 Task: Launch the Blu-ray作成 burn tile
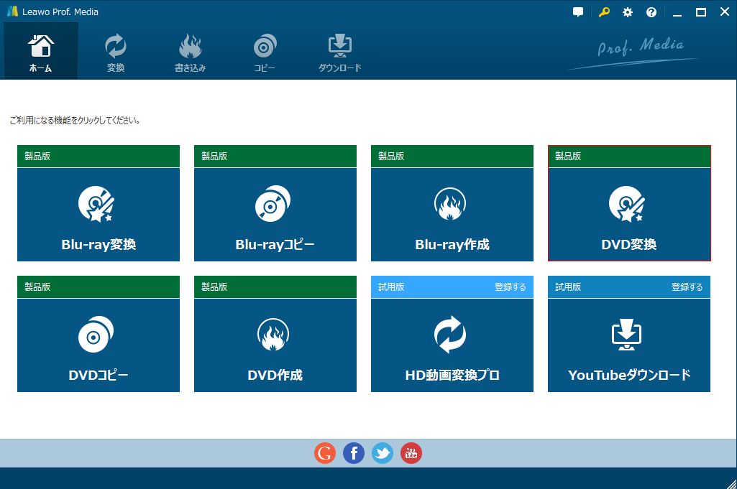452,215
